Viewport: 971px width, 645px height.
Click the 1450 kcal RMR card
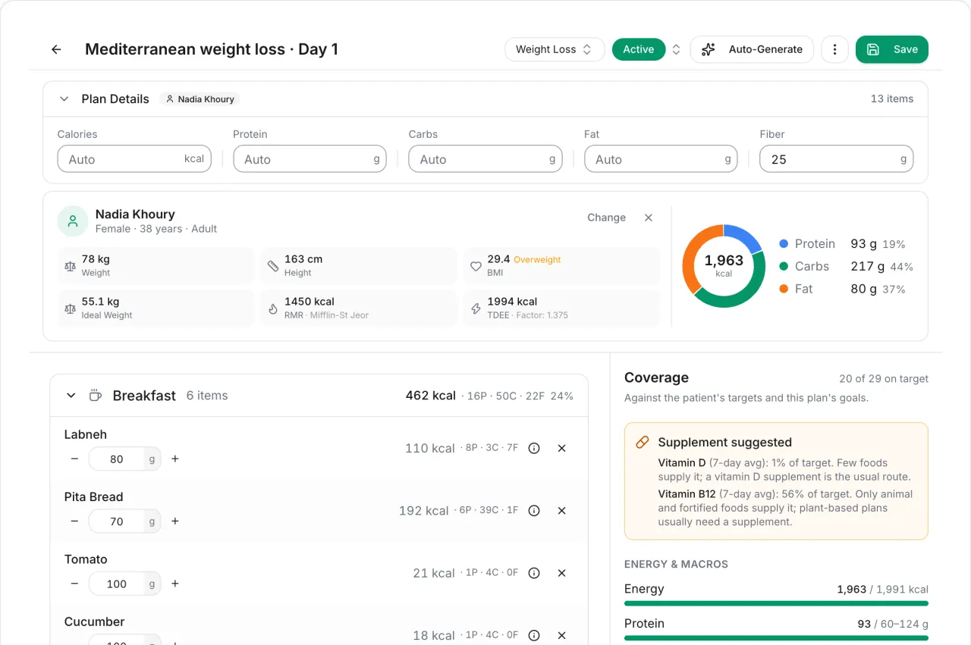point(359,308)
